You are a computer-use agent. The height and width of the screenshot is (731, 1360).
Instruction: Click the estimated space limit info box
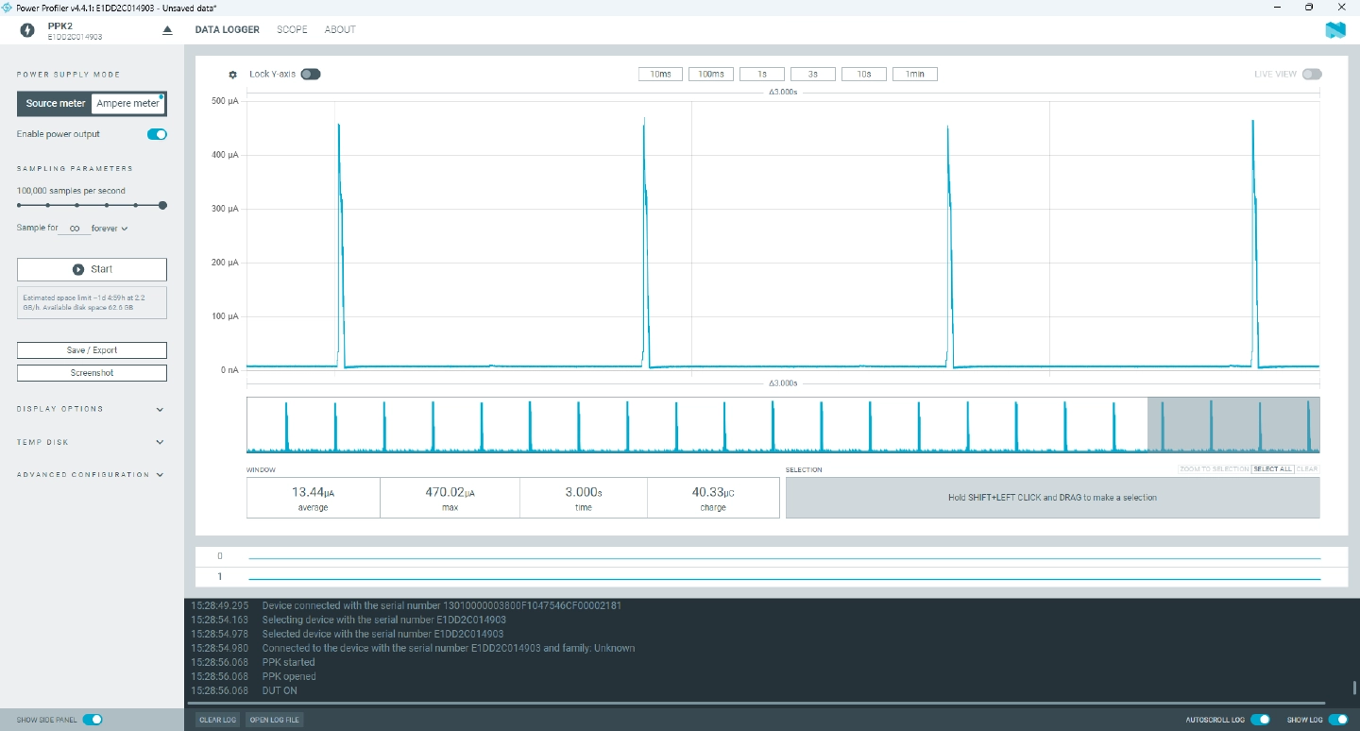coord(92,302)
